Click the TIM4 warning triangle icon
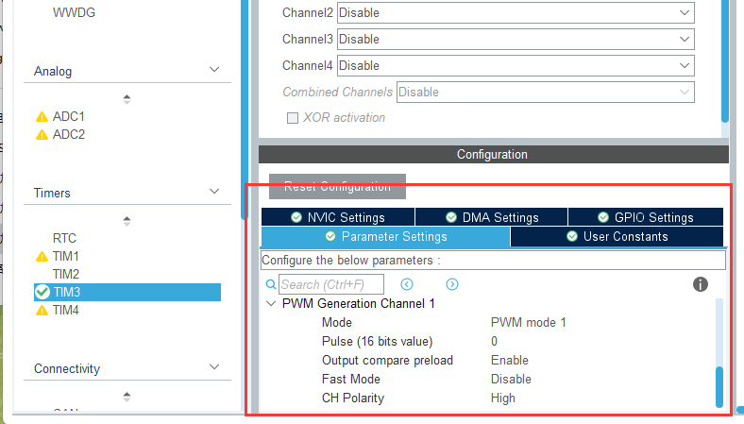This screenshot has width=744, height=424. coord(42,310)
